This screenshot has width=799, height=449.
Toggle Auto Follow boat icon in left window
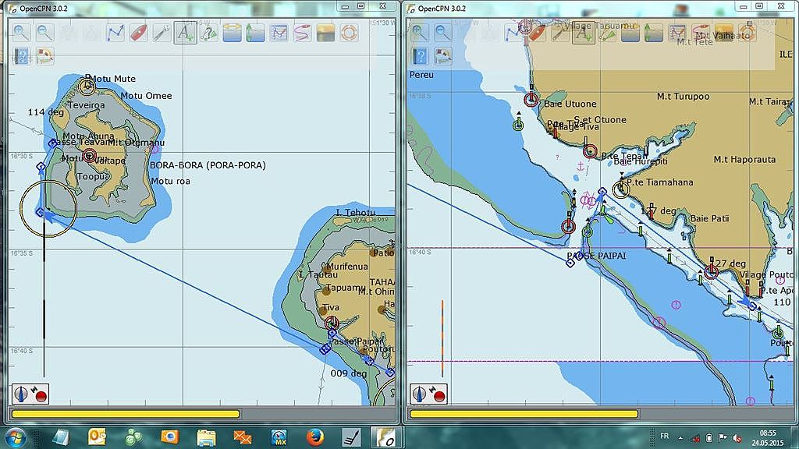[x=139, y=33]
